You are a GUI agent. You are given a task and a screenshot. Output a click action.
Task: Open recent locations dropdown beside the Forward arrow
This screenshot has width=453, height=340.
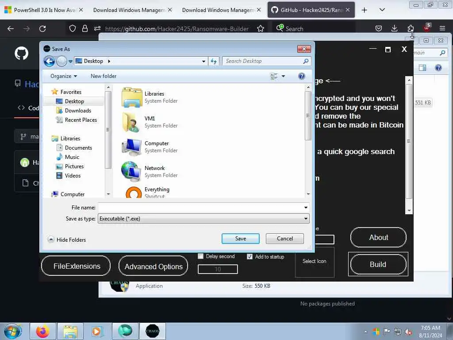click(x=70, y=61)
